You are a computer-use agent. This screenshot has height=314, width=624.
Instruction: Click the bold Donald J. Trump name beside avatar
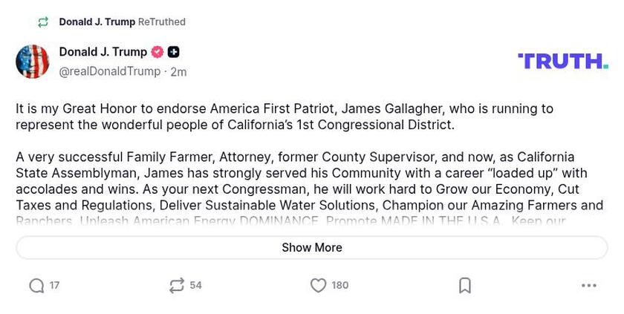[x=103, y=52]
